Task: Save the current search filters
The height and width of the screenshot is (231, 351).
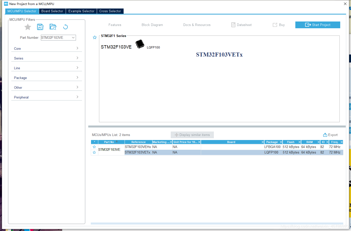Action: click(x=40, y=27)
